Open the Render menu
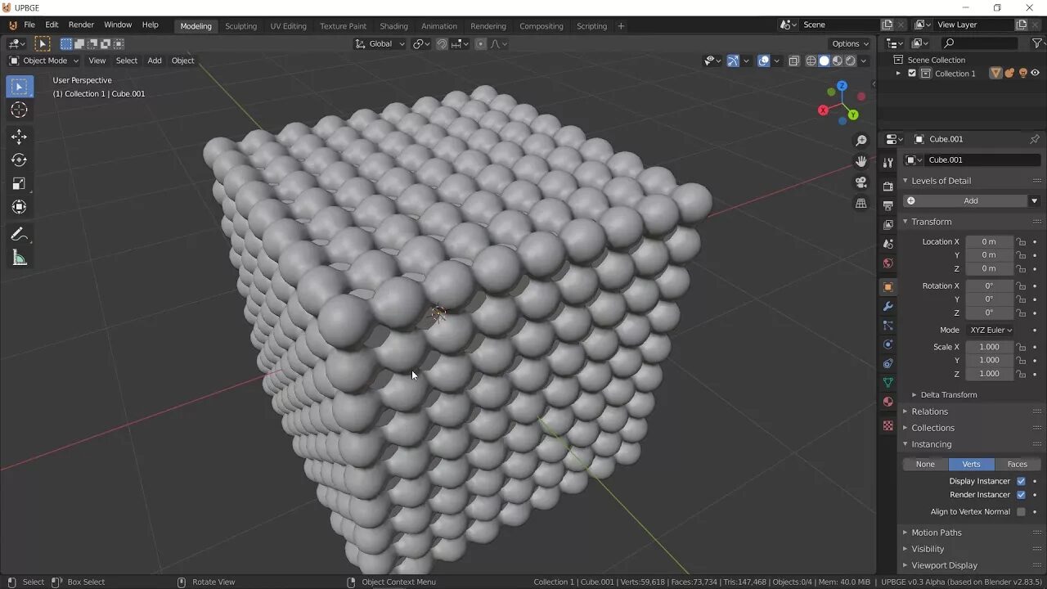The height and width of the screenshot is (589, 1047). (81, 25)
